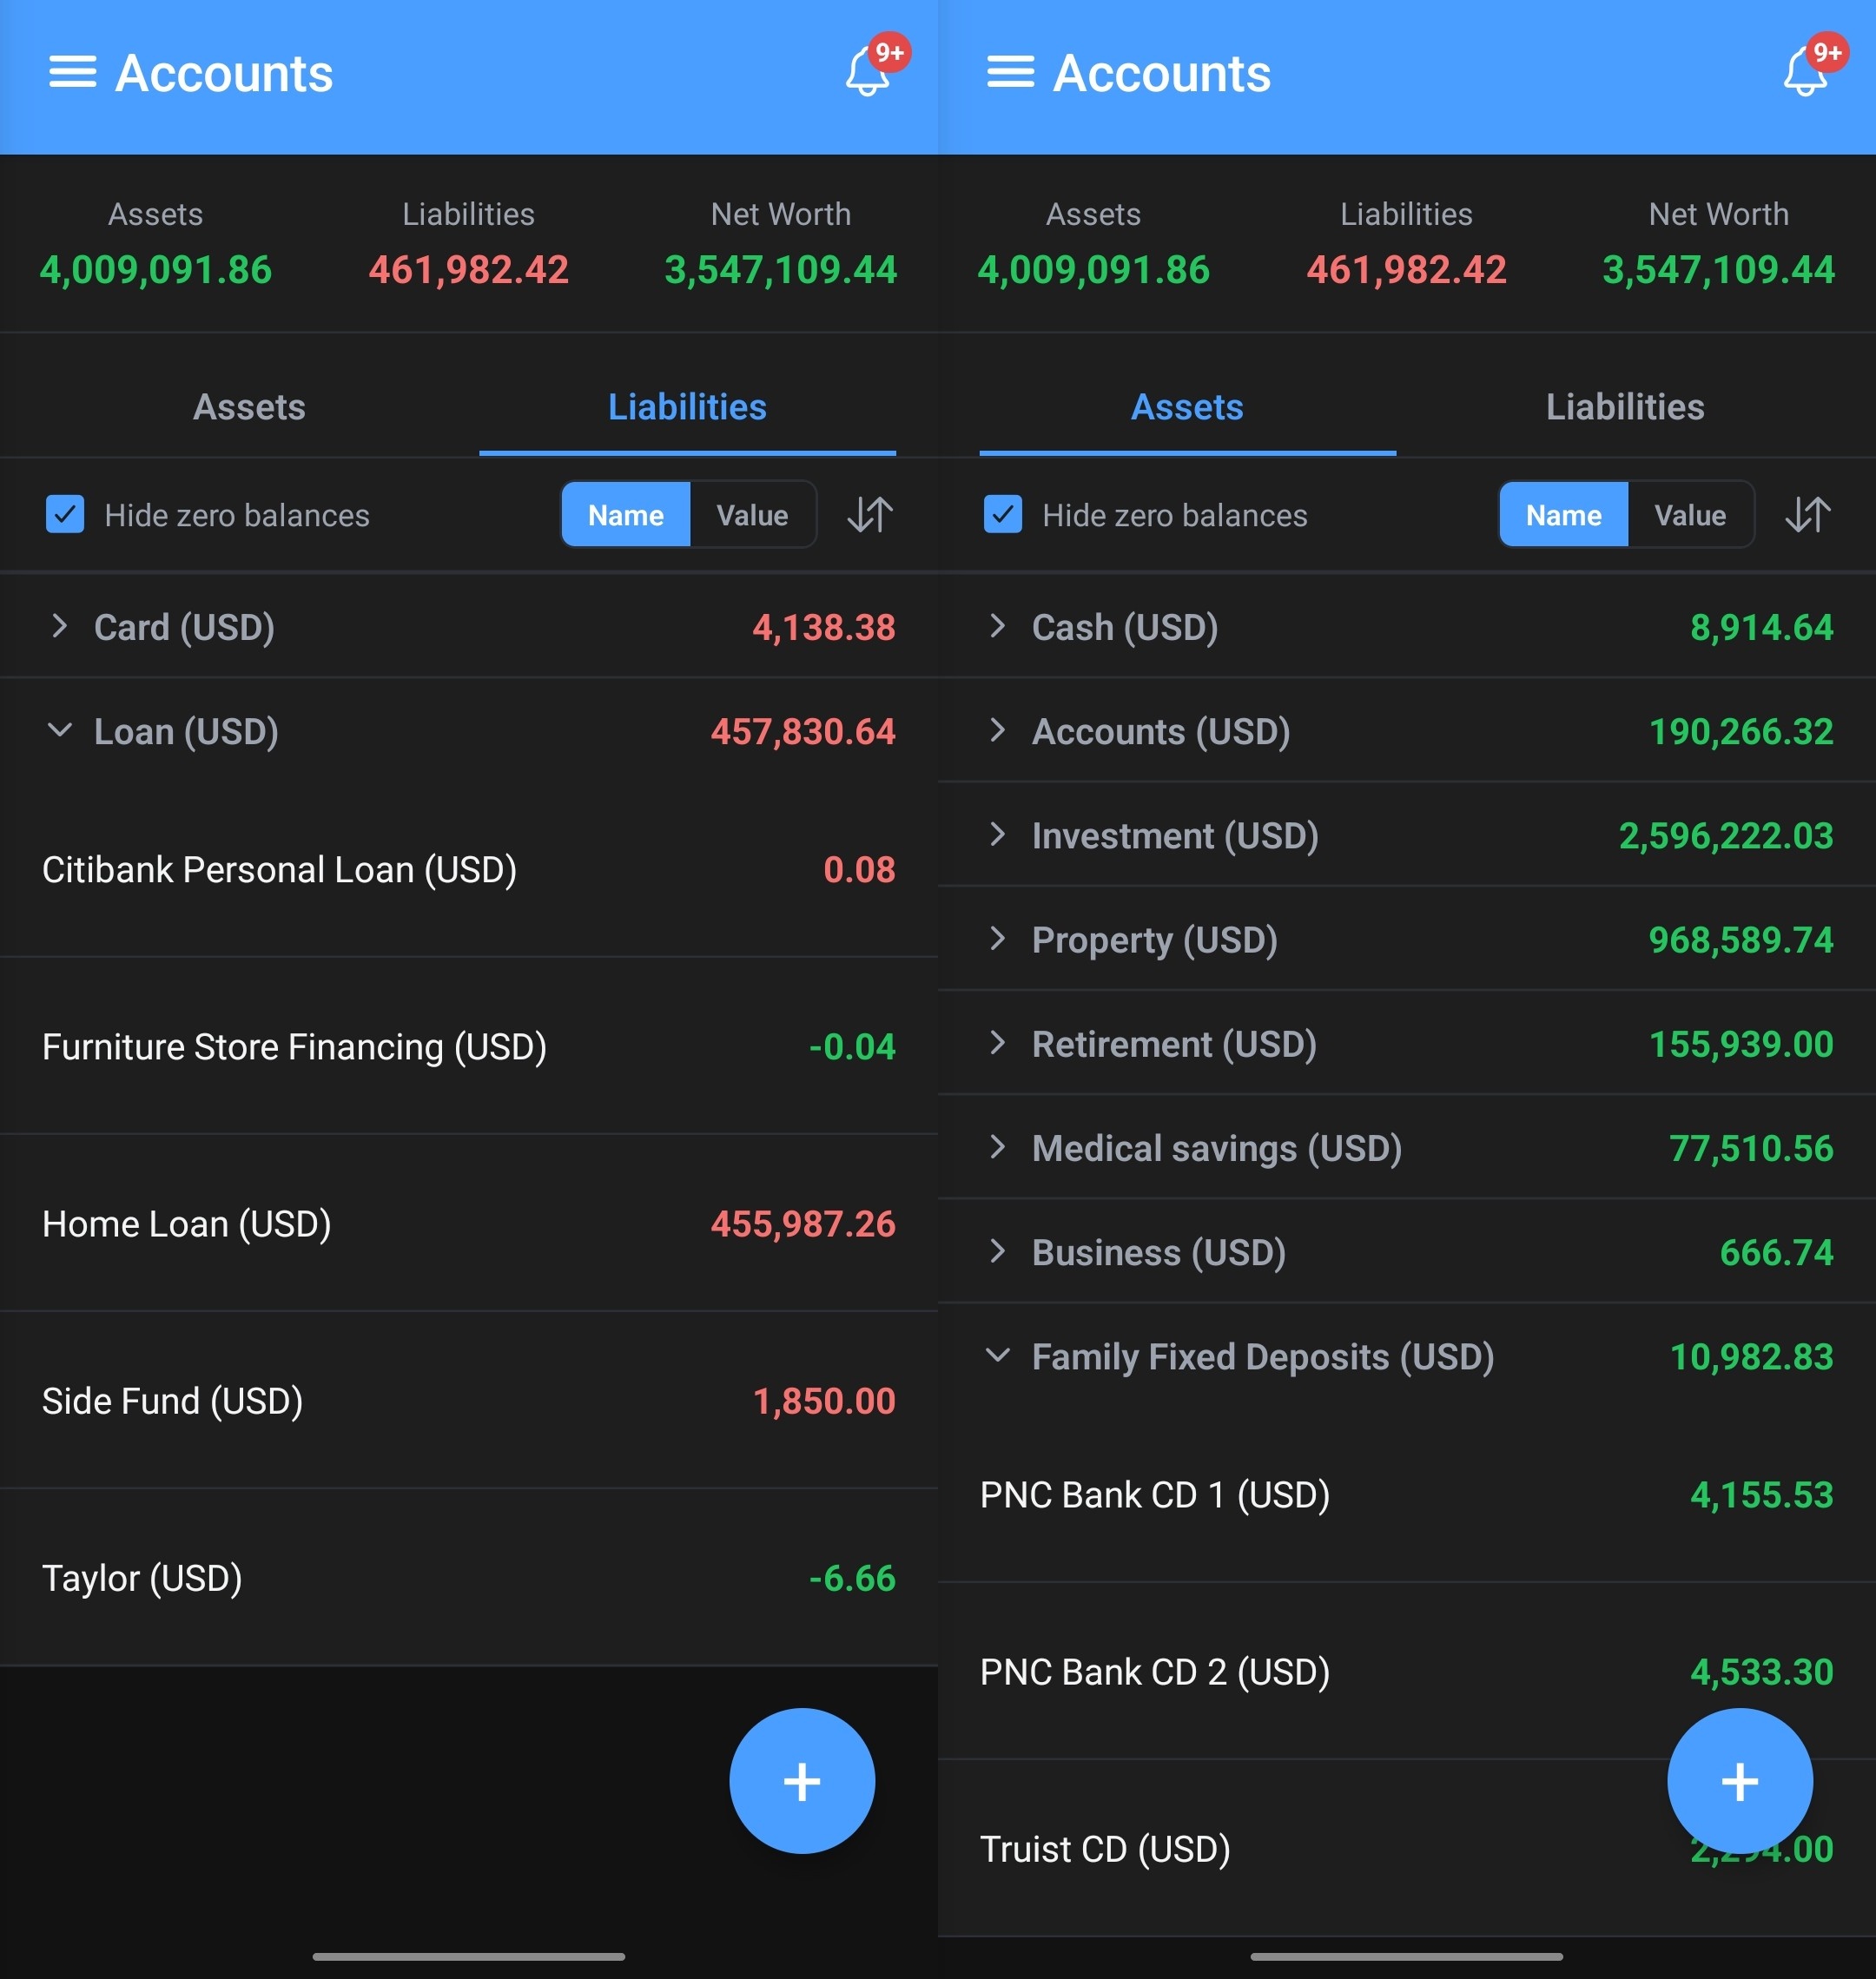Viewport: 1876px width, 1979px height.
Task: Reverse sort order on Liabilities screen
Action: coord(870,515)
